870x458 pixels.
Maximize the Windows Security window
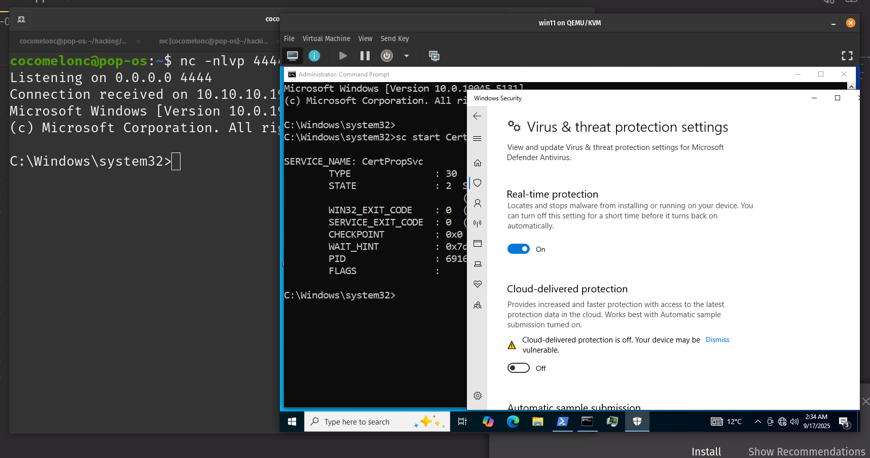[837, 98]
